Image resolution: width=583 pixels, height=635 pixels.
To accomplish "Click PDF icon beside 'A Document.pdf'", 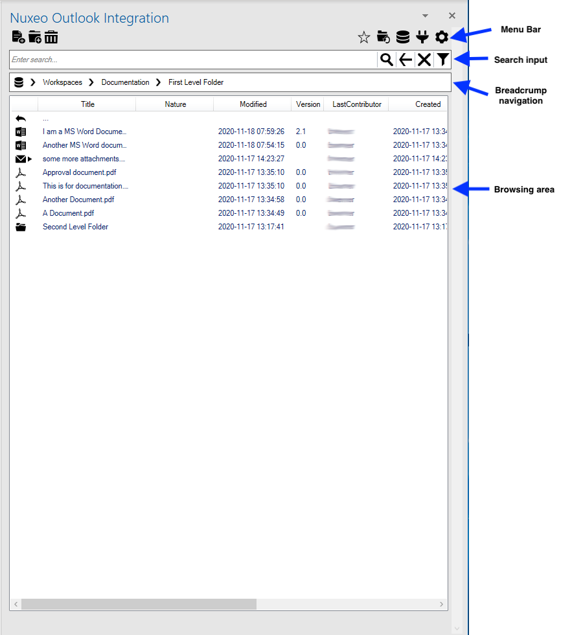I will pyautogui.click(x=21, y=213).
